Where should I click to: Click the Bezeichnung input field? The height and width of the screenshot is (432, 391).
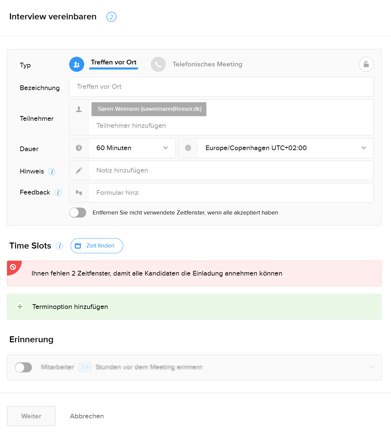pyautogui.click(x=221, y=87)
